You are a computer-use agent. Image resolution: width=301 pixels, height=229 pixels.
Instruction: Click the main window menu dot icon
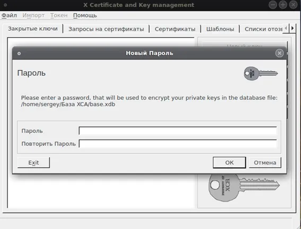click(x=5, y=5)
